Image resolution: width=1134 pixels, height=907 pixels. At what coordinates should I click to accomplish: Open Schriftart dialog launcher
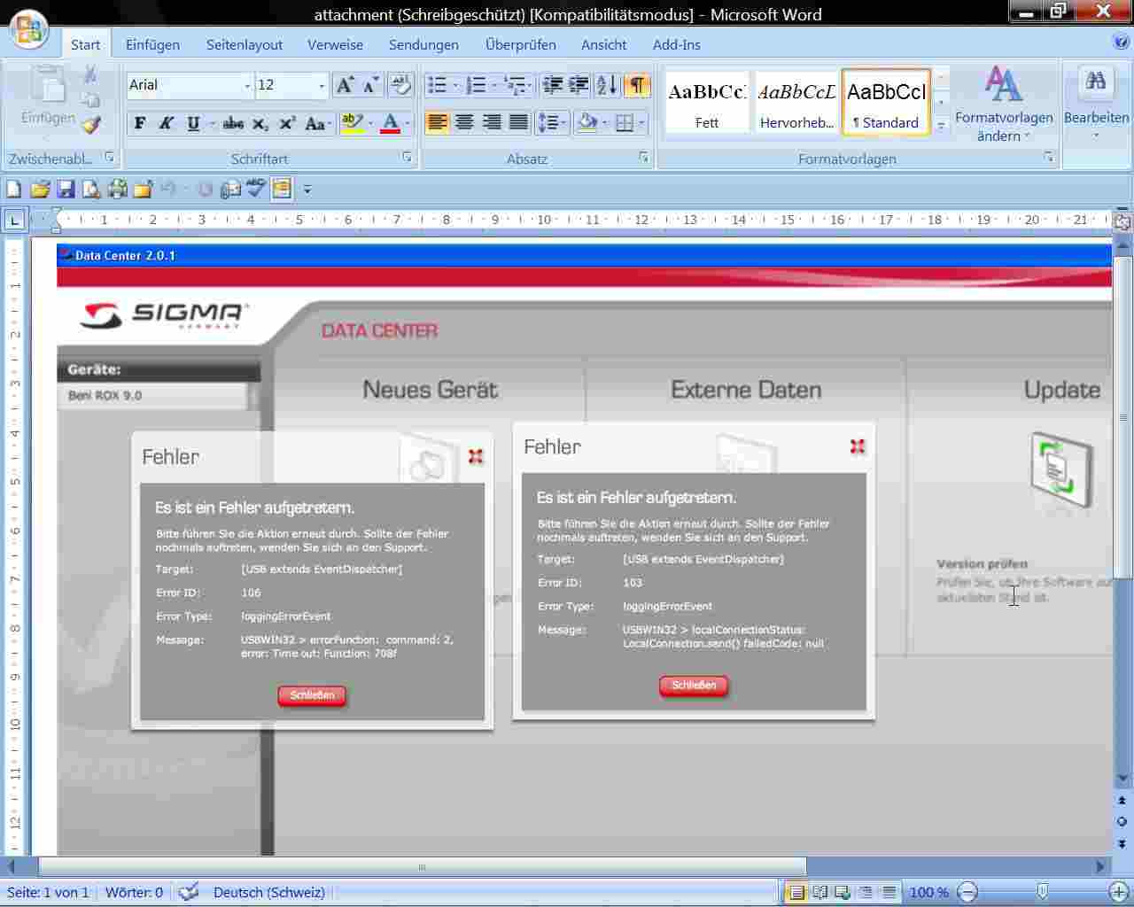point(407,157)
